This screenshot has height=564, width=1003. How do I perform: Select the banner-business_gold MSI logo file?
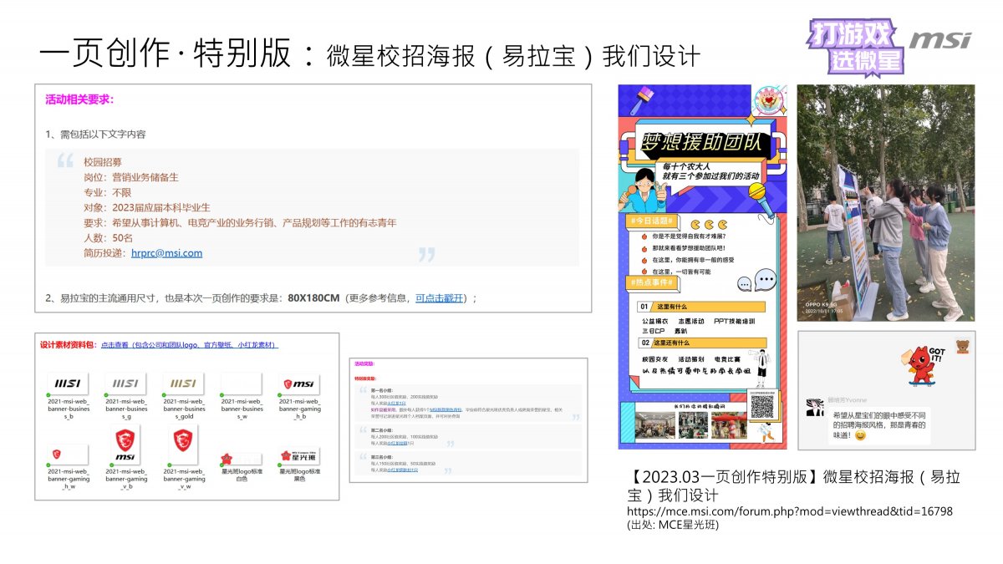(x=183, y=384)
